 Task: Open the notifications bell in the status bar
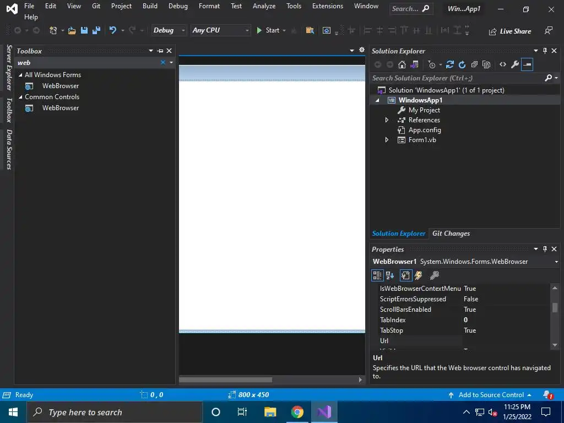coord(548,395)
